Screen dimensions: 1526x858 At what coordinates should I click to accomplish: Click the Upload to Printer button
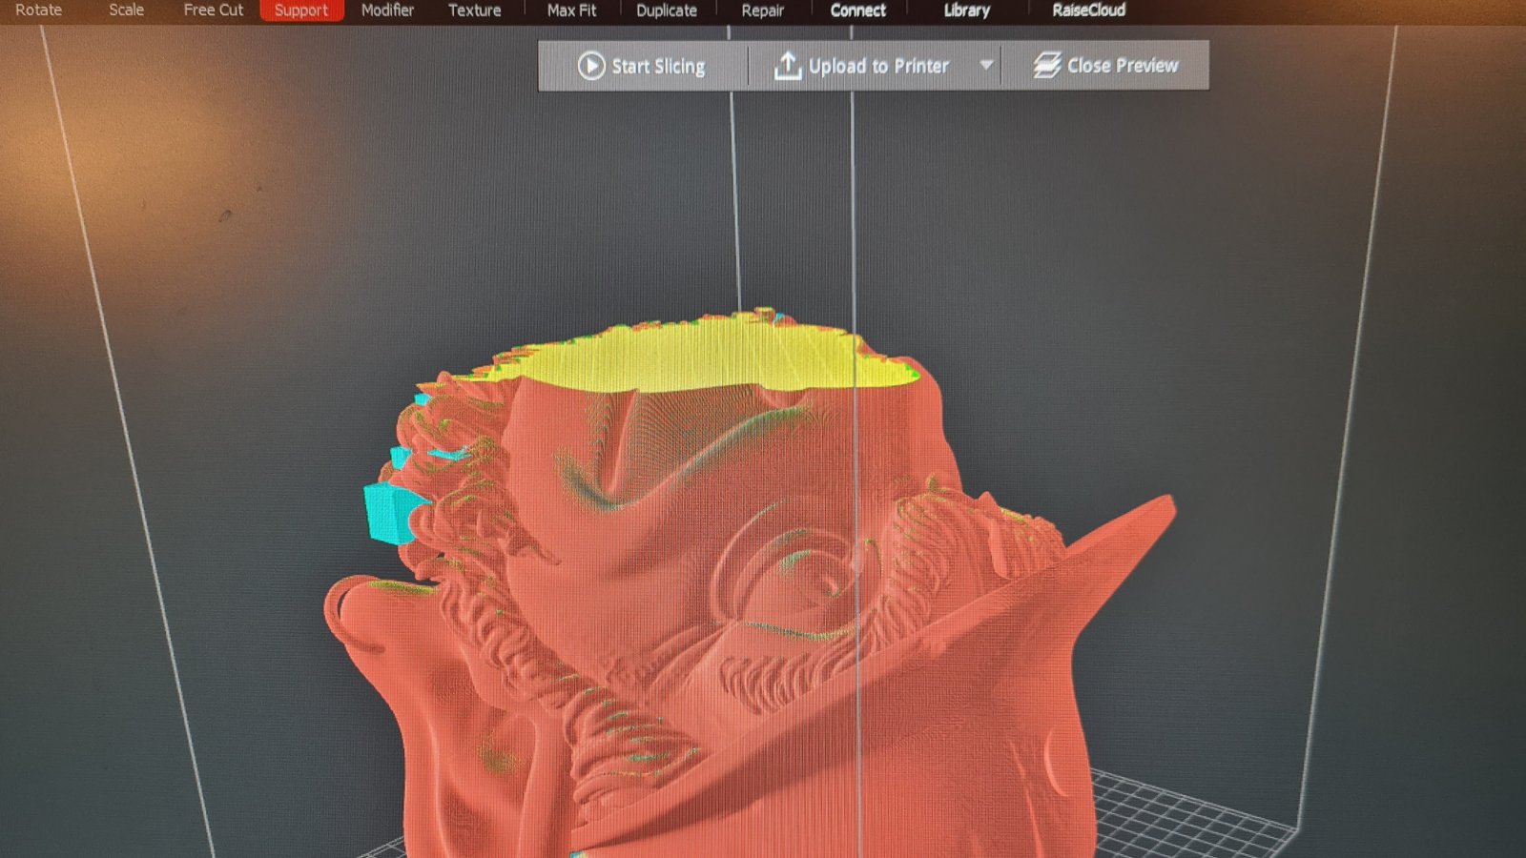861,66
